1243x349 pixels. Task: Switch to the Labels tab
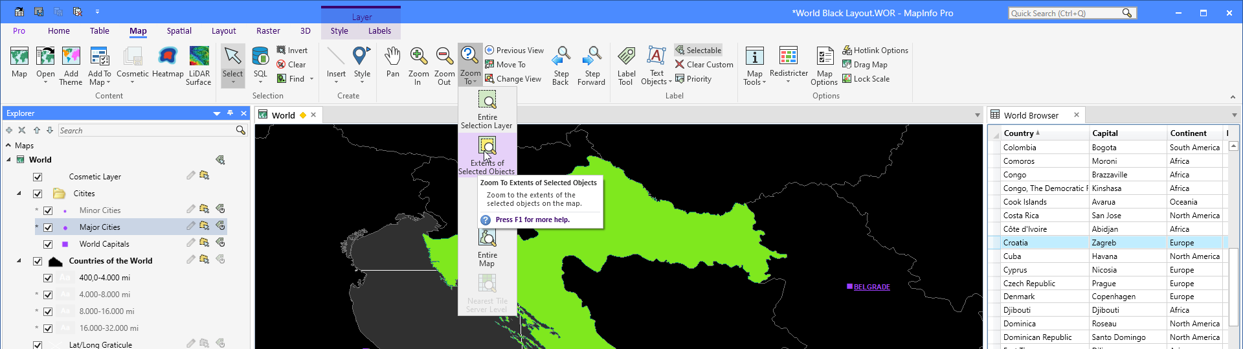379,30
